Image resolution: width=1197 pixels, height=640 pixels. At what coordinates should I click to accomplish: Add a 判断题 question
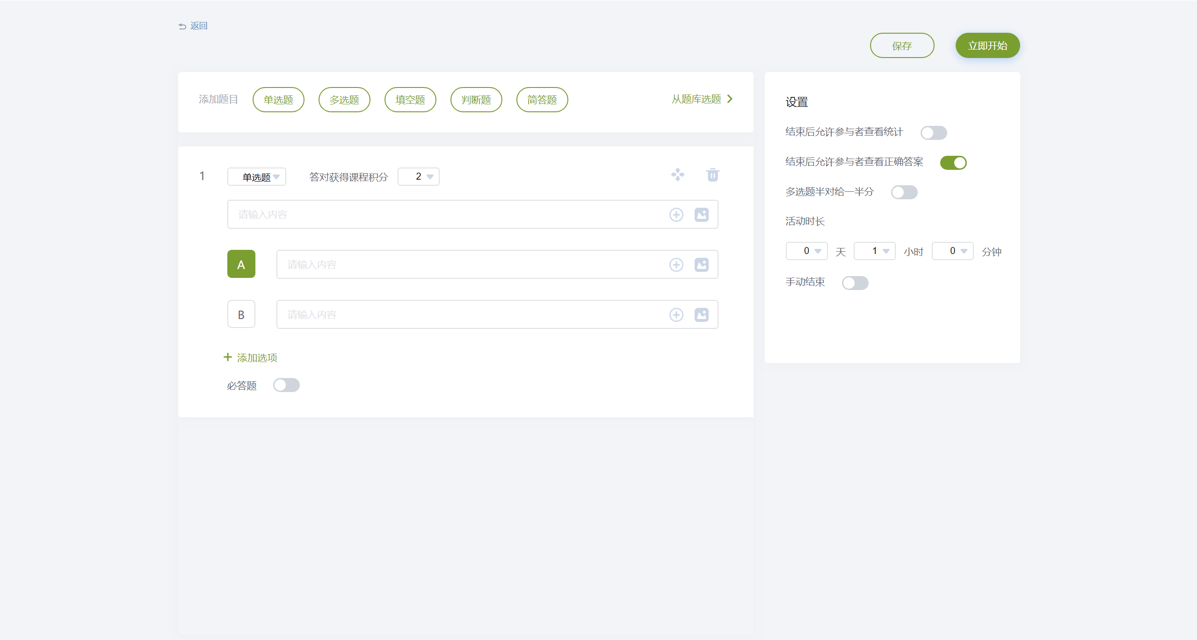(476, 100)
